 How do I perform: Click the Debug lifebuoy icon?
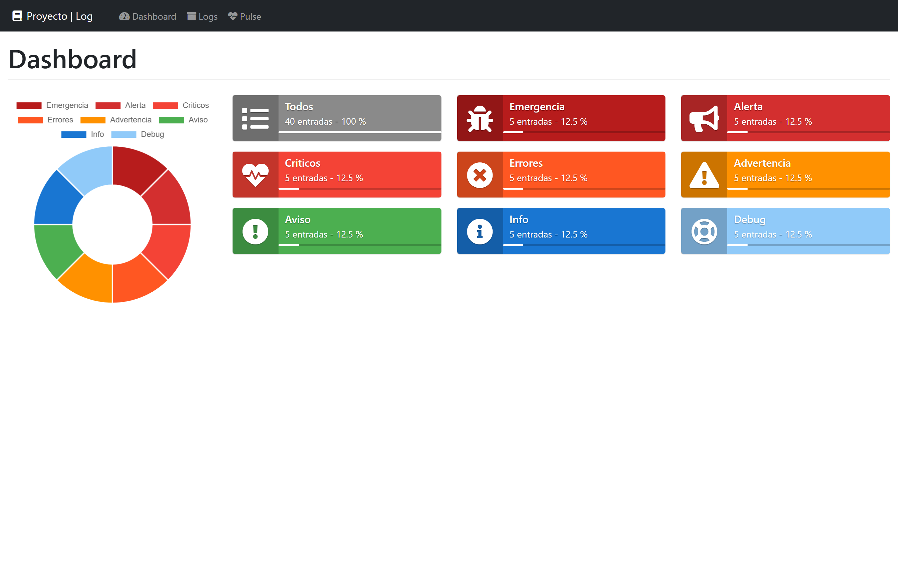click(x=704, y=232)
